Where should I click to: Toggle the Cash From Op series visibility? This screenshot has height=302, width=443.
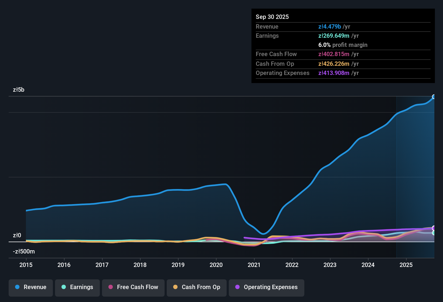[x=196, y=287]
